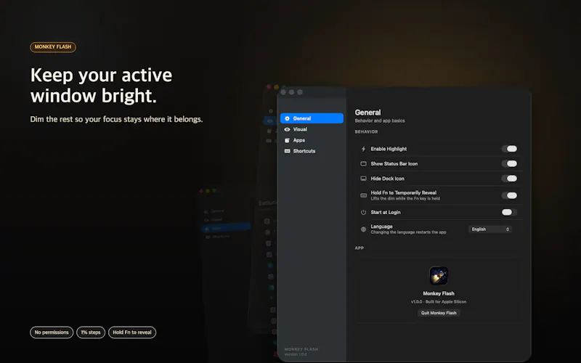The height and width of the screenshot is (363, 581).
Task: Click the eye icon beside Visual
Action: point(287,129)
